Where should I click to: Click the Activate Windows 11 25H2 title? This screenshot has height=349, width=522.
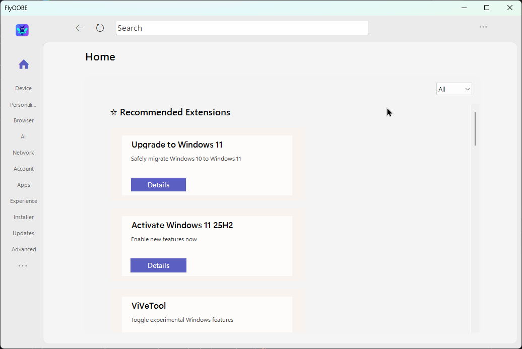pyautogui.click(x=182, y=225)
